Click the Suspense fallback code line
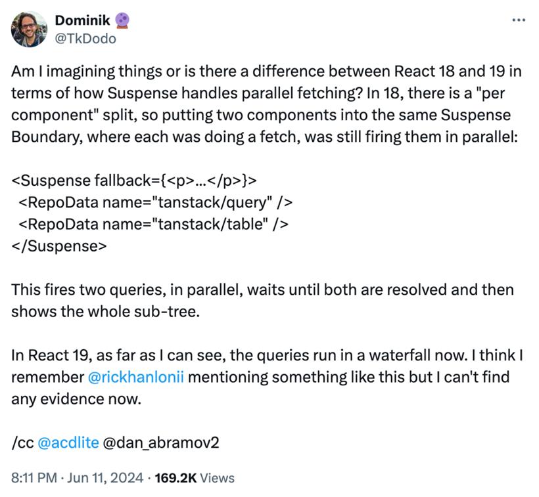The width and height of the screenshot is (539, 497). [x=134, y=181]
